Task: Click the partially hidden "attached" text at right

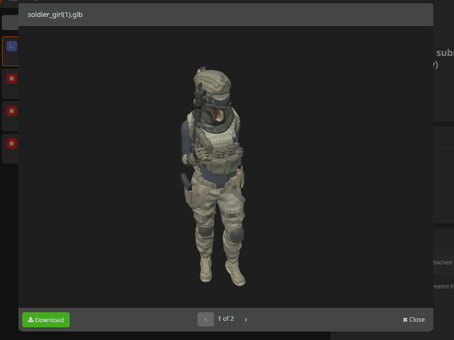Action: point(443,262)
